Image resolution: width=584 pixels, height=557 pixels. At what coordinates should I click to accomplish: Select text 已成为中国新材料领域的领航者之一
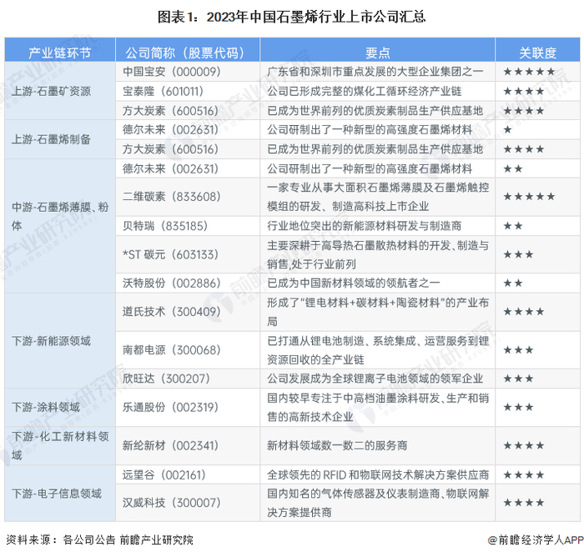(x=354, y=283)
